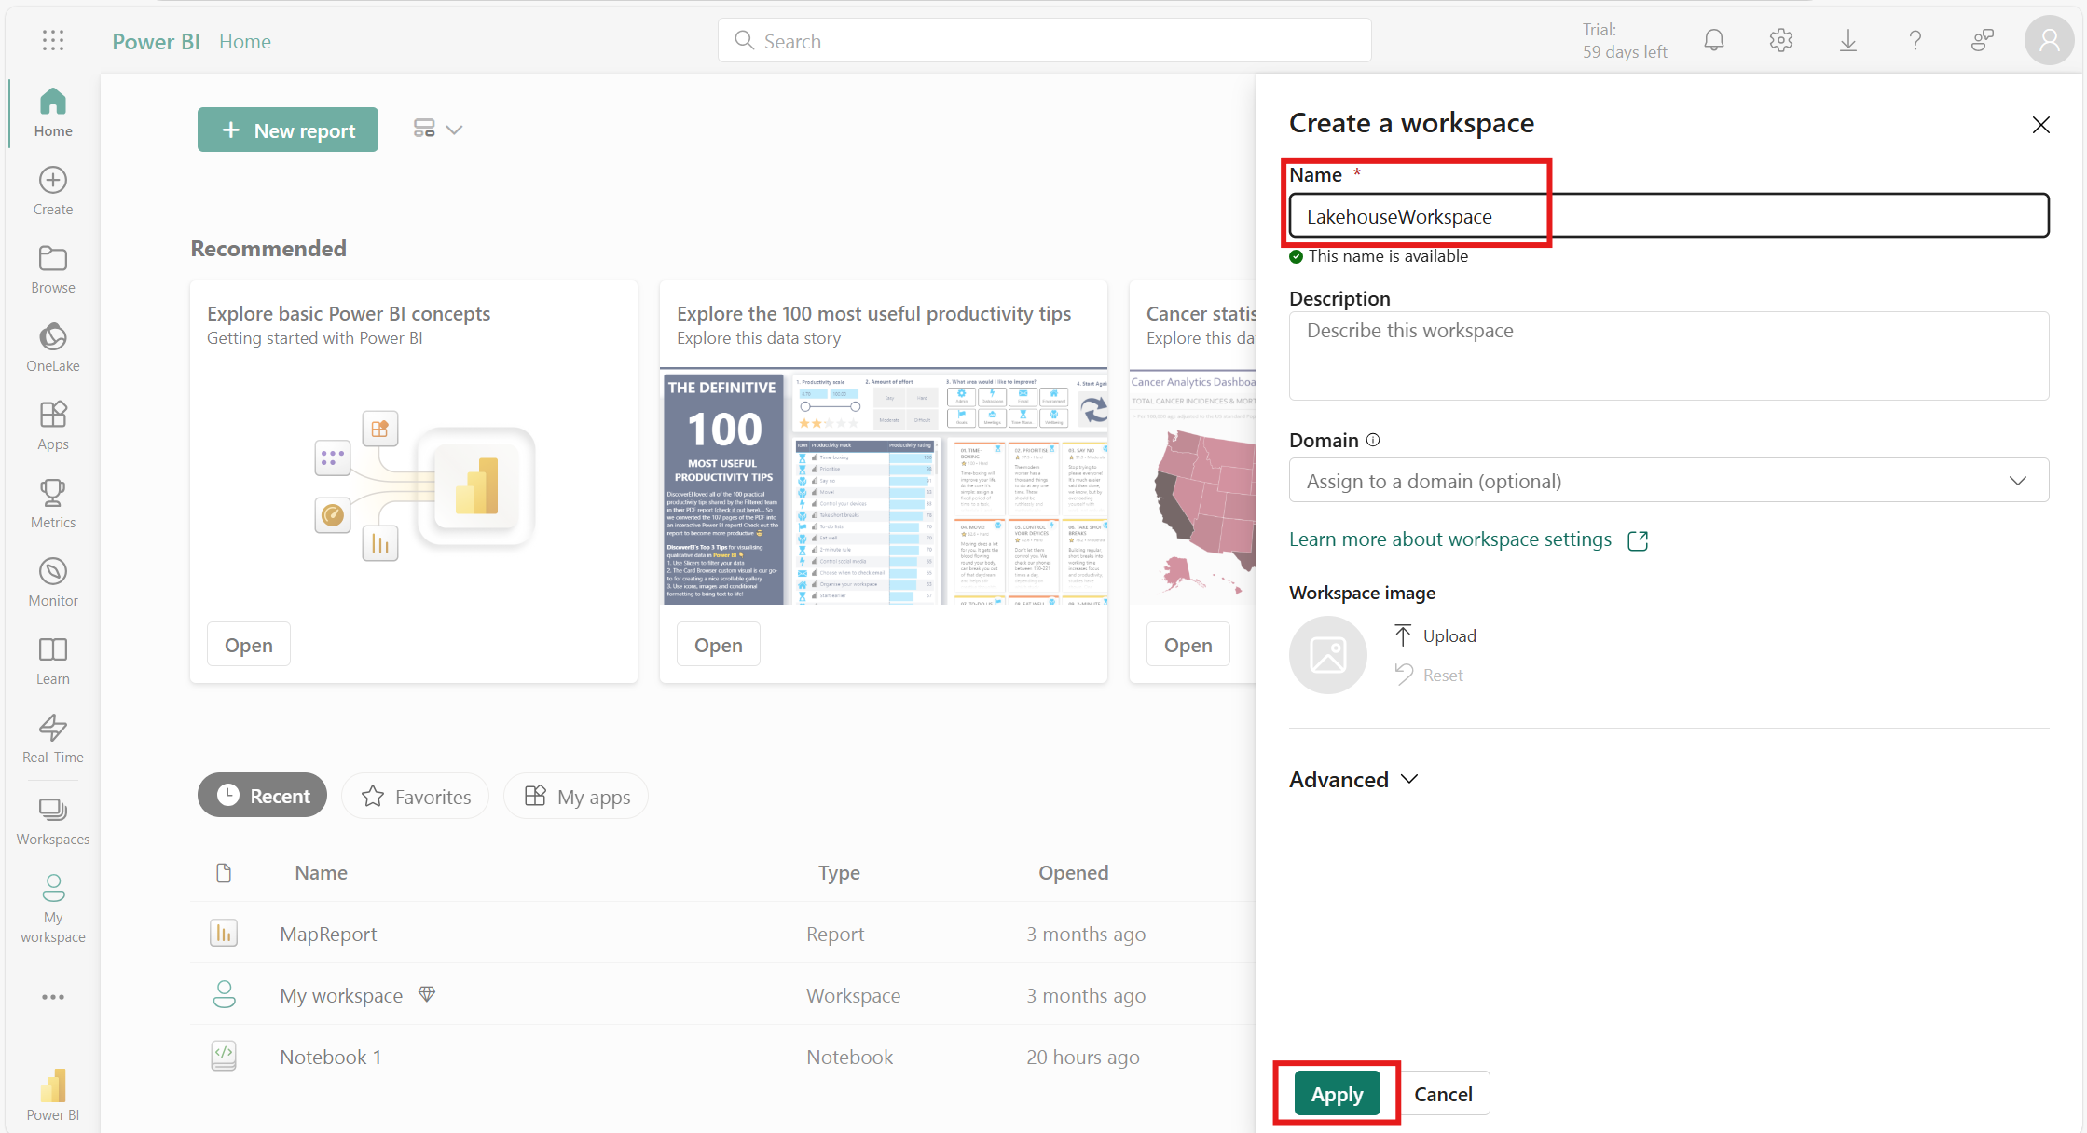Open the productivity tips report thumbnail
Screen dimensions: 2087x1133
[884, 487]
